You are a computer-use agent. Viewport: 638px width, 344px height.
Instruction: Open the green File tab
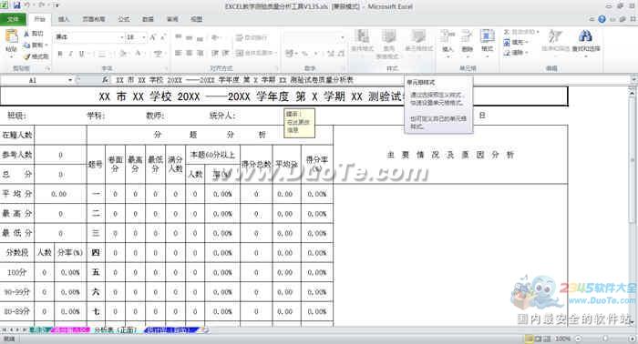(13, 19)
